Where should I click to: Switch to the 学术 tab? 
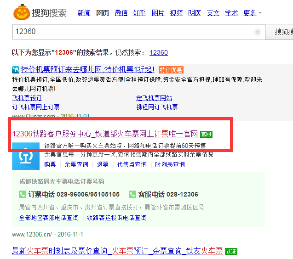point(231,13)
